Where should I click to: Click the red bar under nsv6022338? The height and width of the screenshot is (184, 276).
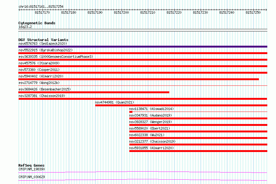[x=198, y=138]
